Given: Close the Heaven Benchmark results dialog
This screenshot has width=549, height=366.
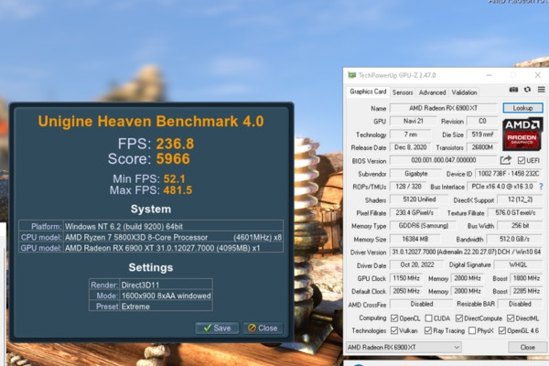Looking at the screenshot, I should click(263, 328).
